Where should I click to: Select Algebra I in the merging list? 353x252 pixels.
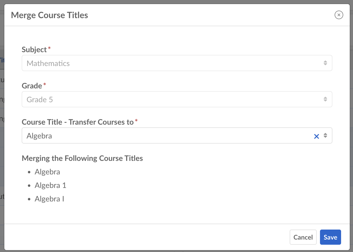(49, 199)
